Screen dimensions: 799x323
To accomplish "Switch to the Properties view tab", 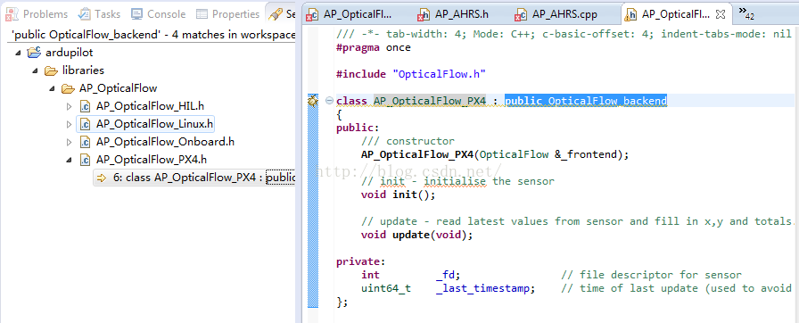I will 227,14.
